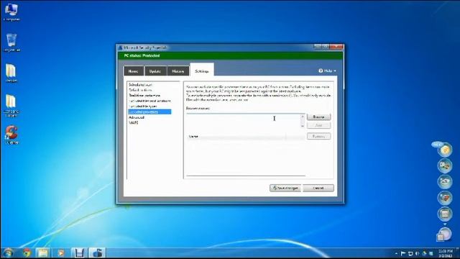The height and width of the screenshot is (259, 460).
Task: Expand the Help dropdown menu
Action: click(328, 71)
